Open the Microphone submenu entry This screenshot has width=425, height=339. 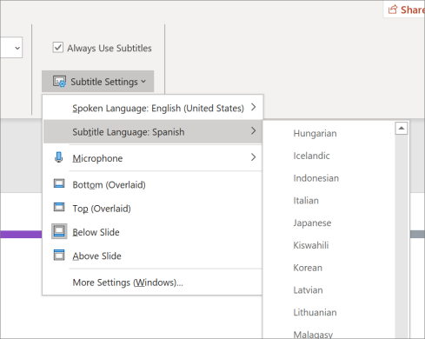(153, 158)
